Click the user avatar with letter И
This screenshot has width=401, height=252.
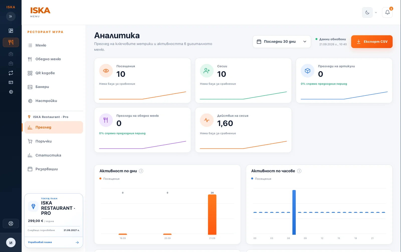click(11, 242)
